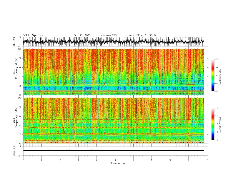This screenshot has width=233, height=180.
Task: Select the "start UT = 2 :30: 0" text
Action: tap(142, 35)
